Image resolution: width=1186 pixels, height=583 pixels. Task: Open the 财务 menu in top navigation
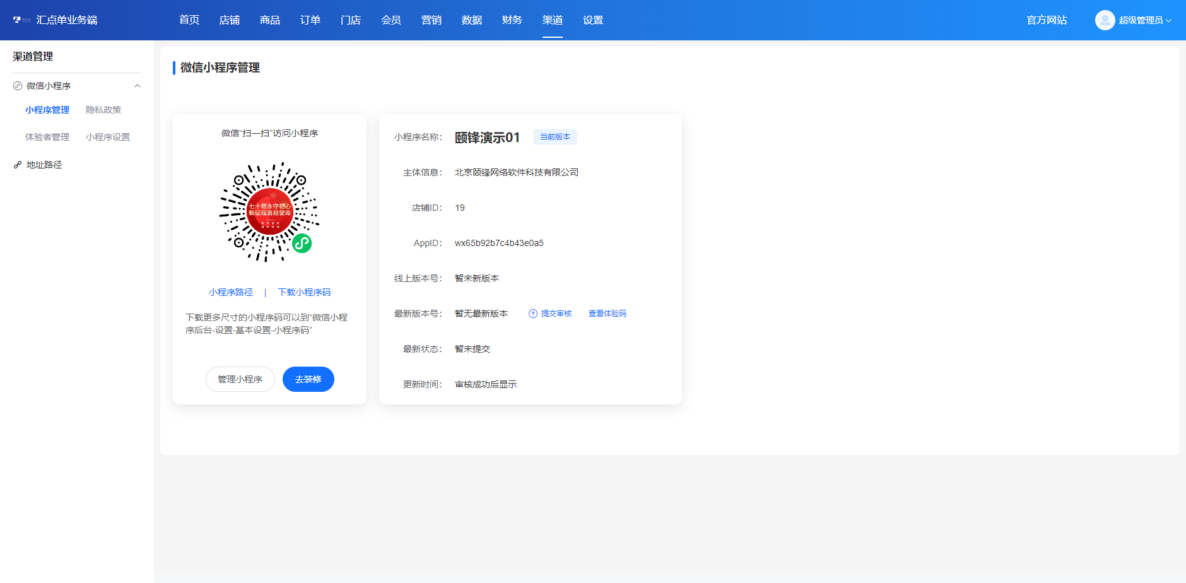[x=512, y=20]
